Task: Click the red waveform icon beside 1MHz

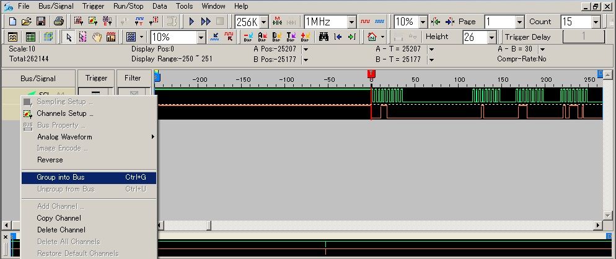Action: pos(366,21)
